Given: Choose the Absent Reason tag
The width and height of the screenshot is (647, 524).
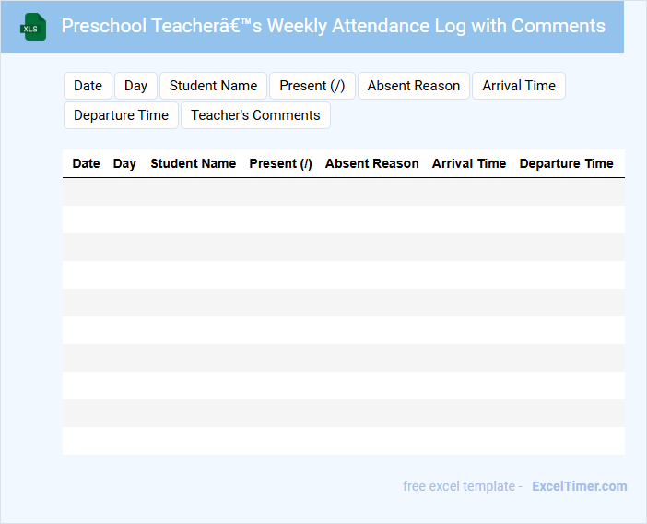Looking at the screenshot, I should pyautogui.click(x=413, y=86).
